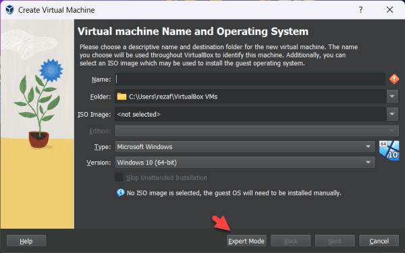Click the Windows 10 64-bit OS icon
The image size is (405, 253).
(389, 150)
